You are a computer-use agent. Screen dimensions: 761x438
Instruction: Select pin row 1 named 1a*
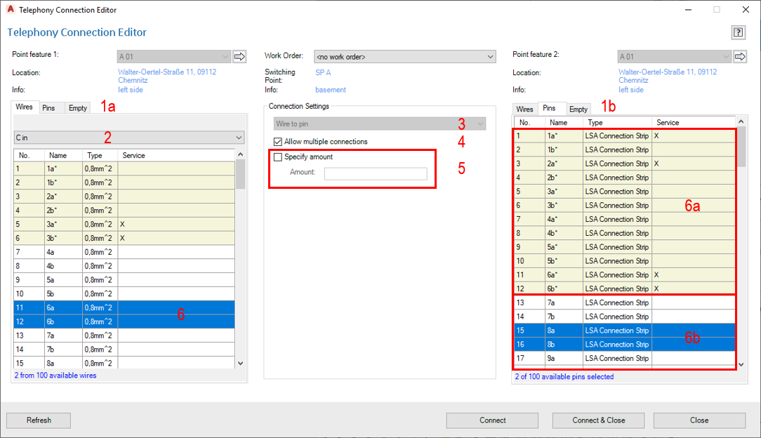click(x=625, y=135)
